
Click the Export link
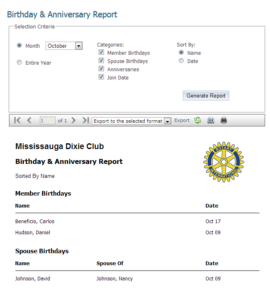[x=182, y=120]
